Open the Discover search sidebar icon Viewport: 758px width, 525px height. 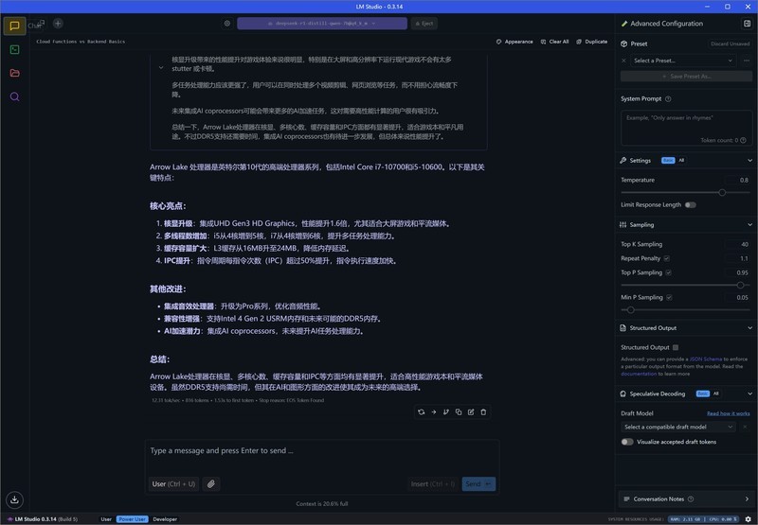(14, 96)
